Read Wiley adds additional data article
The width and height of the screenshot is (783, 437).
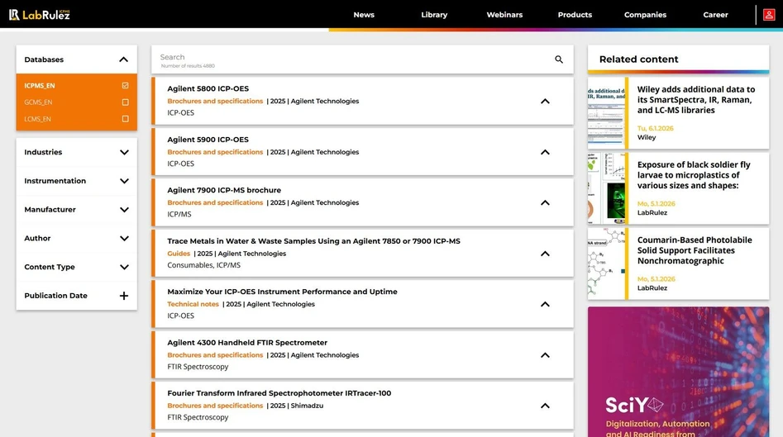pos(696,100)
